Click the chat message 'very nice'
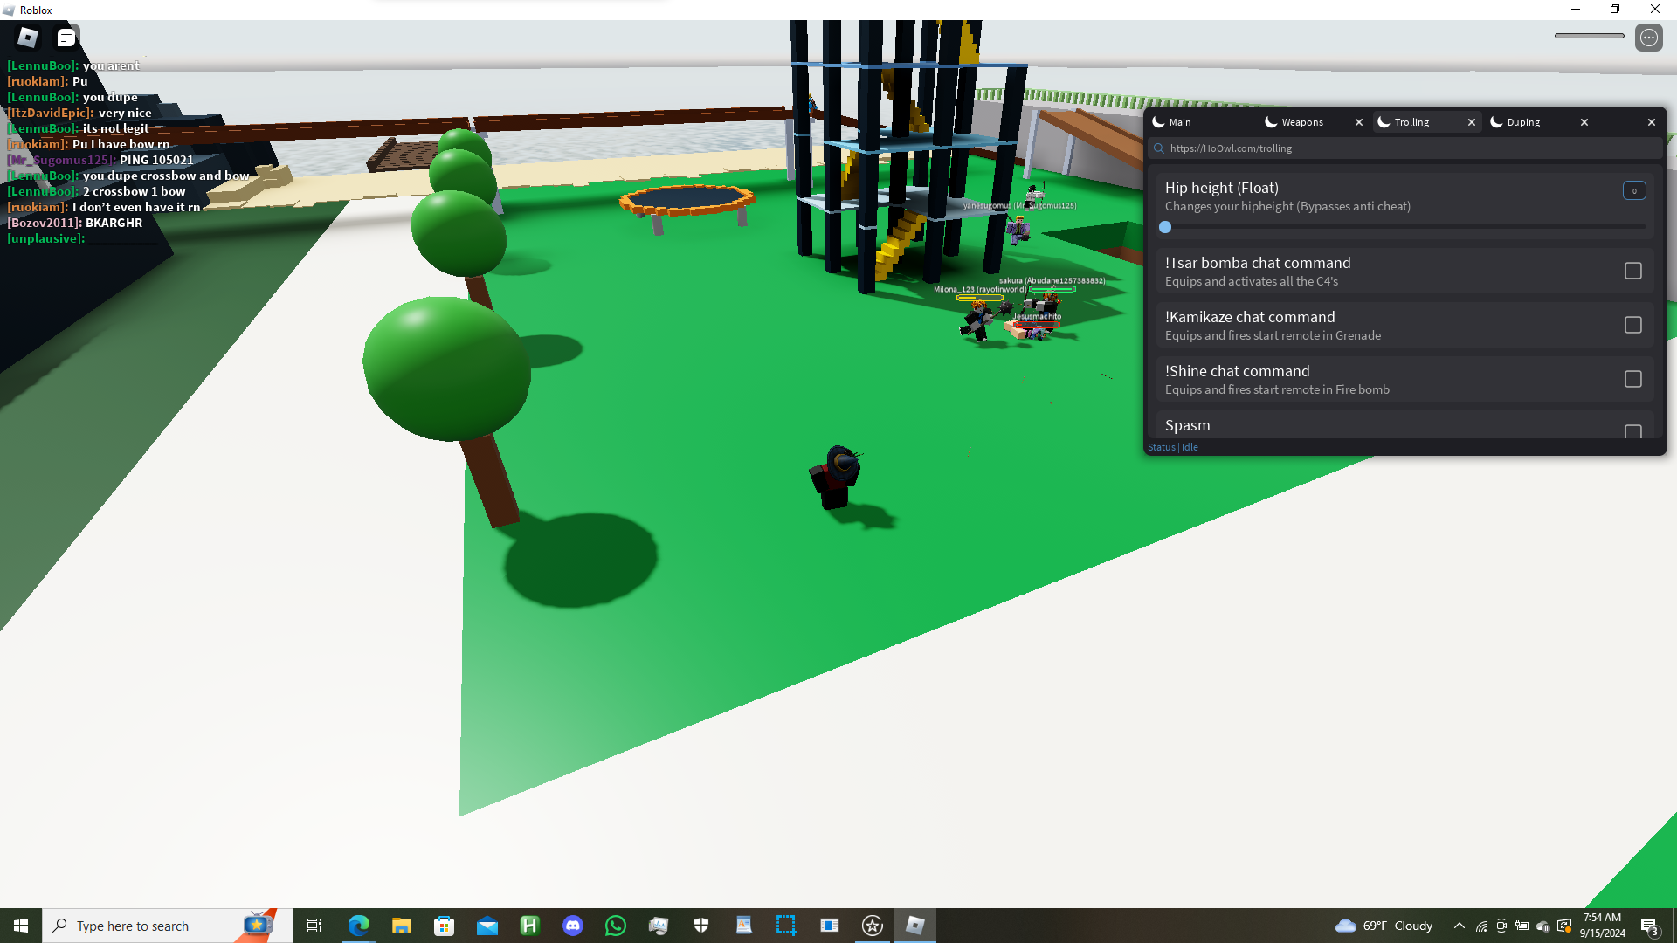Screen dimensions: 1677x943 (125, 113)
